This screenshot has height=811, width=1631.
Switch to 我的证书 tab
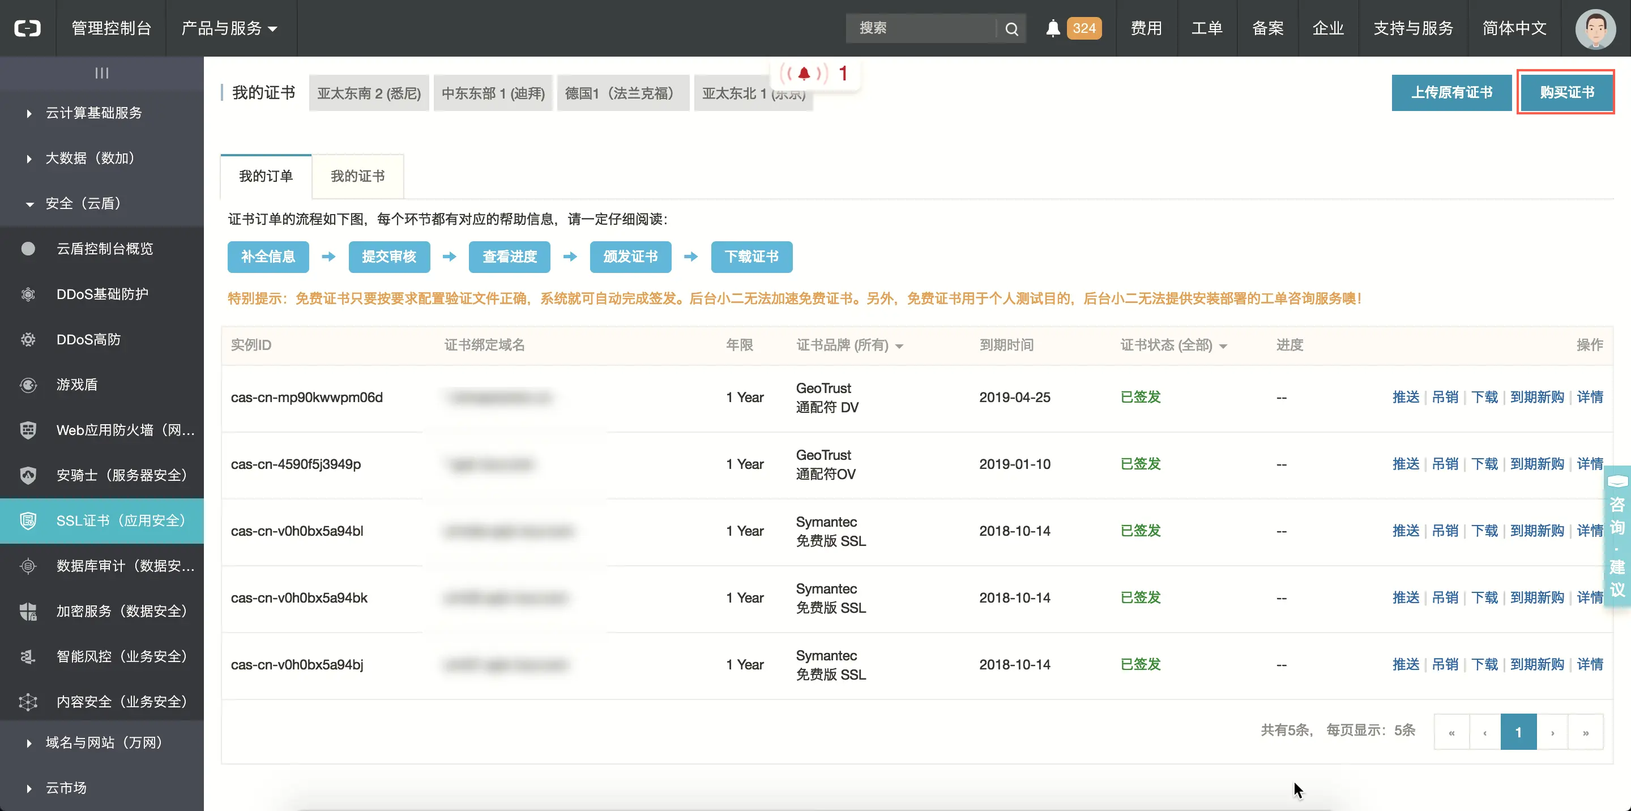tap(358, 177)
